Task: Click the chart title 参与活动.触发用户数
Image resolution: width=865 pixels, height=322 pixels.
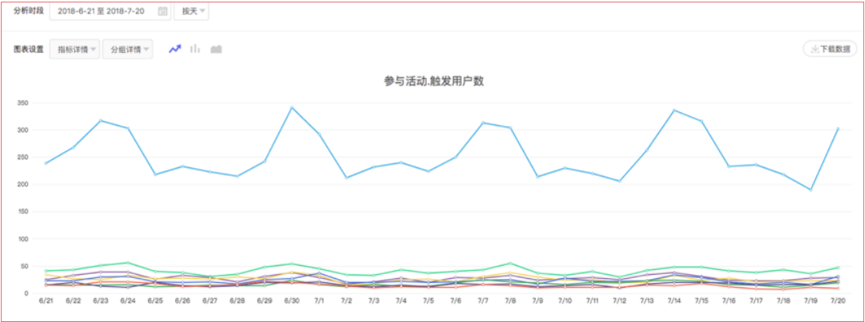Action: 434,81
